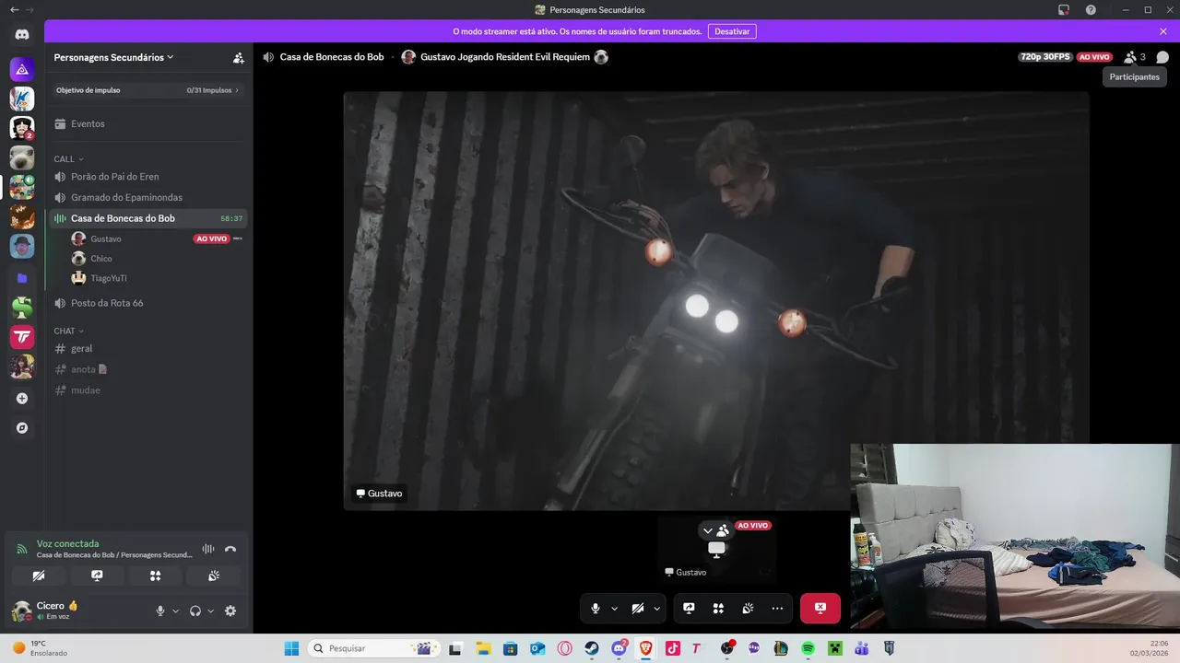The height and width of the screenshot is (663, 1180).
Task: Share screen from the left voice panel
Action: click(97, 576)
